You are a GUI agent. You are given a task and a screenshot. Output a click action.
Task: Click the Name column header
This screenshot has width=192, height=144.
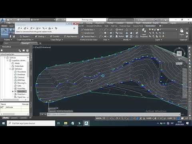(4, 104)
